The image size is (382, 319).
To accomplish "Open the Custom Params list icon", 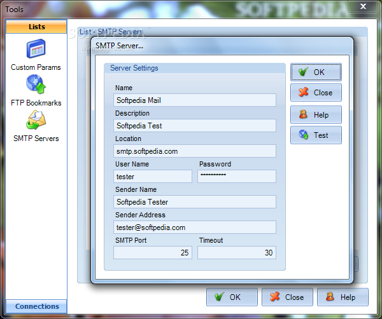I will [36, 49].
